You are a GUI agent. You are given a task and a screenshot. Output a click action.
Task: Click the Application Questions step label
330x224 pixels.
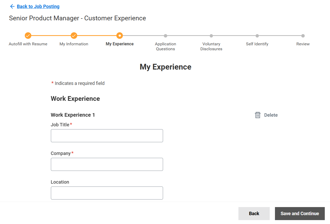(165, 46)
